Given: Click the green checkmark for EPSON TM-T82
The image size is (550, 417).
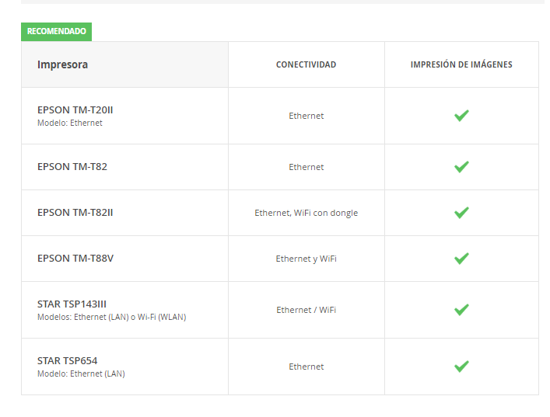Looking at the screenshot, I should coord(461,167).
